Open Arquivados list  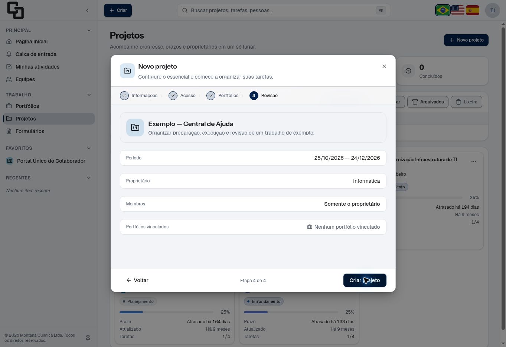pyautogui.click(x=428, y=102)
